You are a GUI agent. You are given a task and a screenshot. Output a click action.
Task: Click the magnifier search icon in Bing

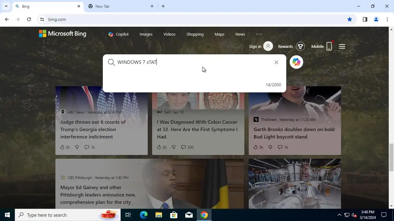111,62
